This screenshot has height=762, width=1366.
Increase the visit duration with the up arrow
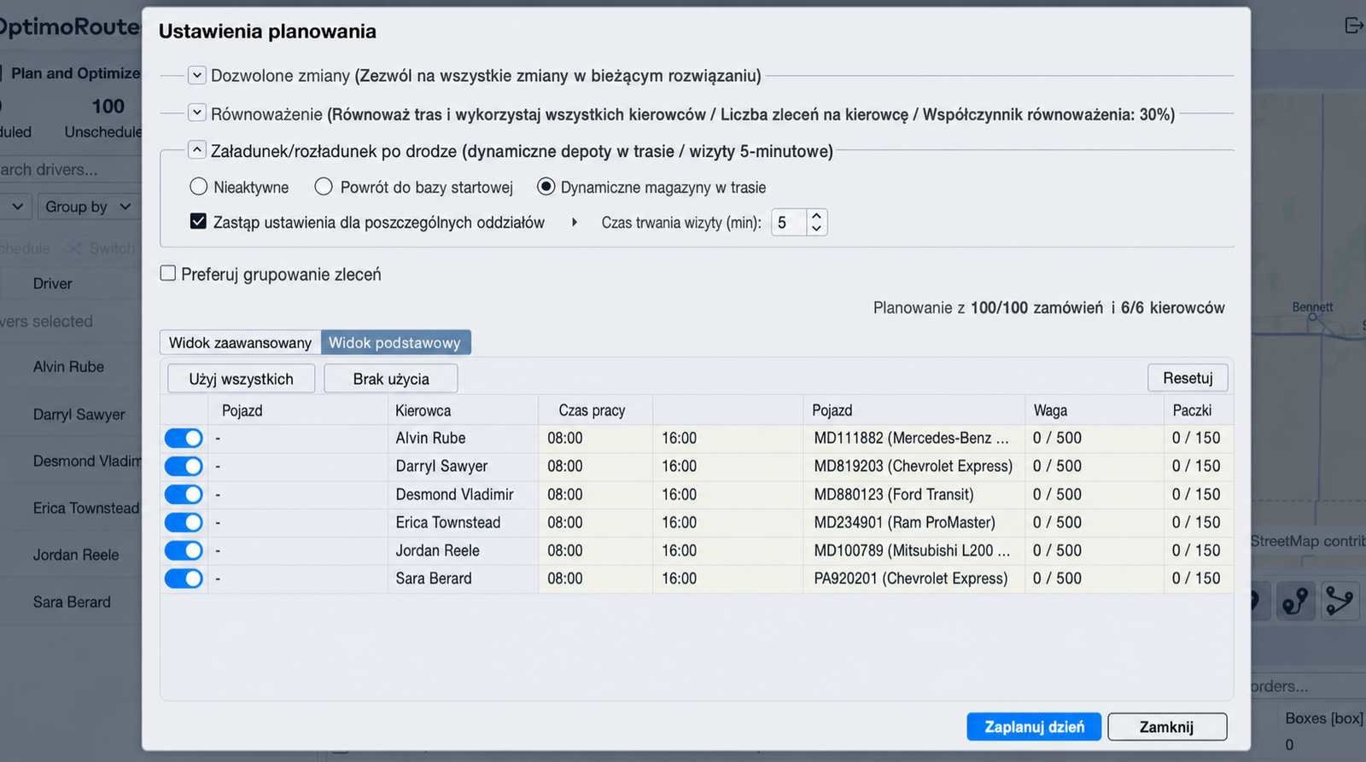[x=817, y=216]
